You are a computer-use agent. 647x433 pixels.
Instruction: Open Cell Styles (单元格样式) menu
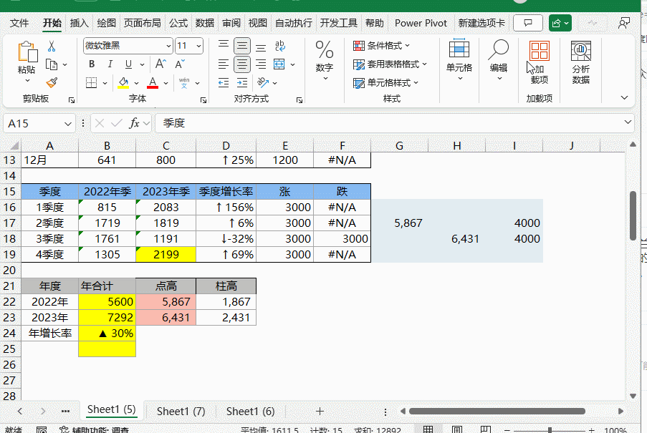click(385, 83)
